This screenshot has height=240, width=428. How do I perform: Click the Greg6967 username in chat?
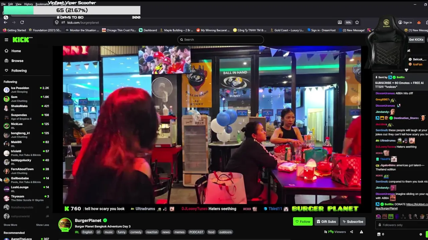click(382, 100)
